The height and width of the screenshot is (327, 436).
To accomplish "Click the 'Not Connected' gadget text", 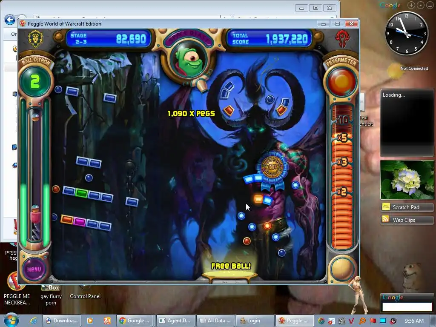I will click(x=414, y=69).
